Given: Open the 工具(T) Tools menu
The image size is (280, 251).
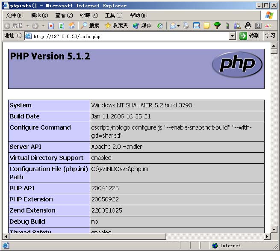Looking at the screenshot, I should [114, 15].
